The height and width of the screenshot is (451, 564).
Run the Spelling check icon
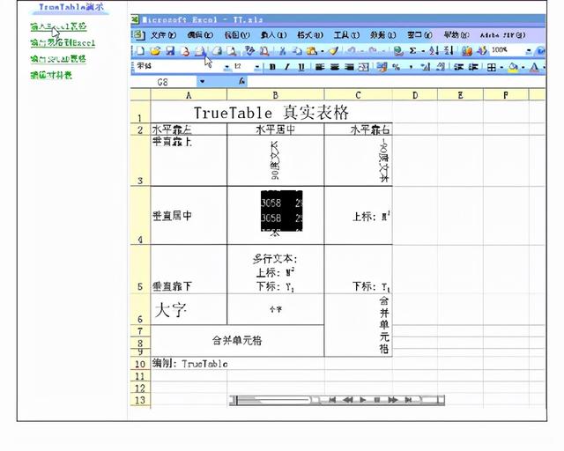point(249,51)
